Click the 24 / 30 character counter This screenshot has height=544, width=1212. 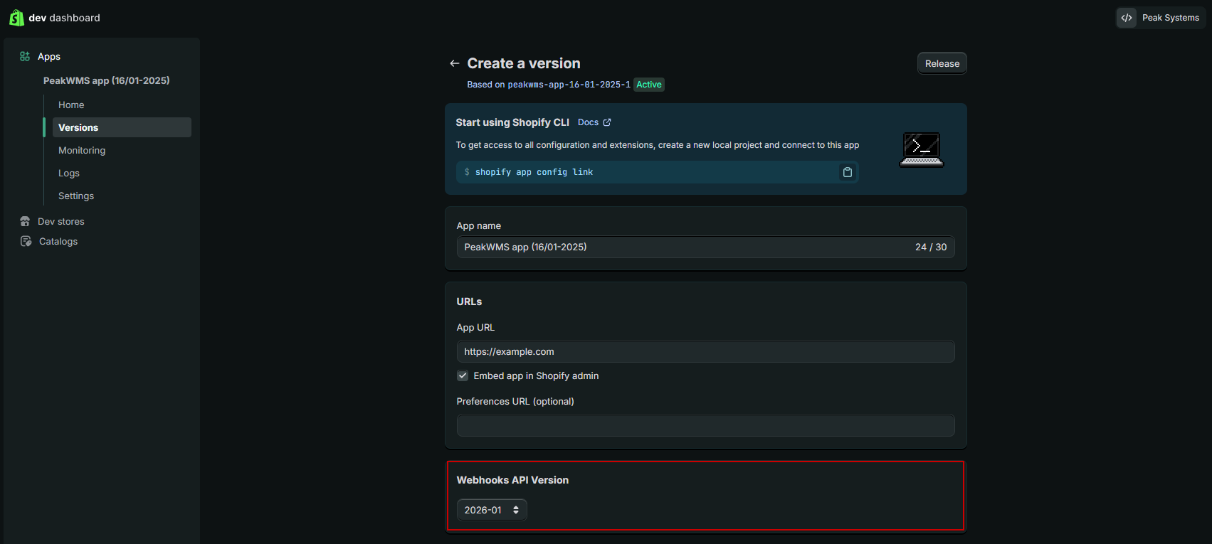931,247
